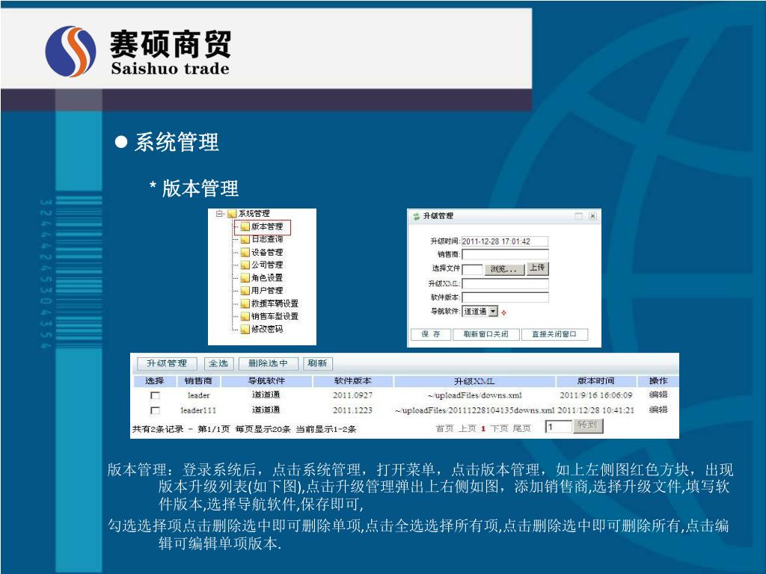Click the 删除选中 toolbar button

point(268,364)
